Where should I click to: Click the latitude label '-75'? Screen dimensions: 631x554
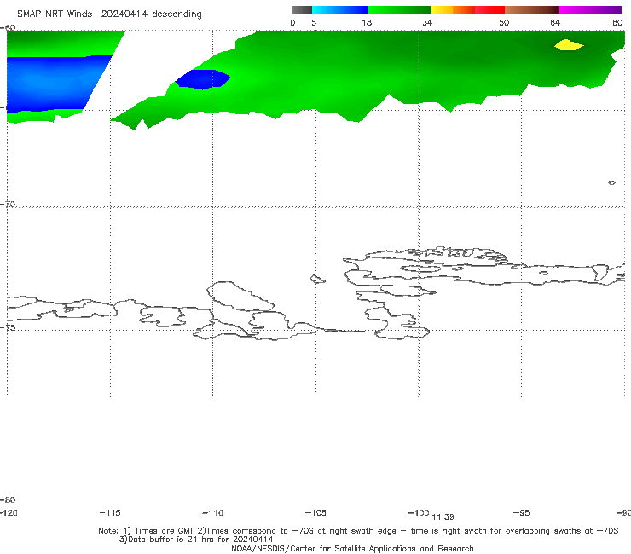(8, 327)
